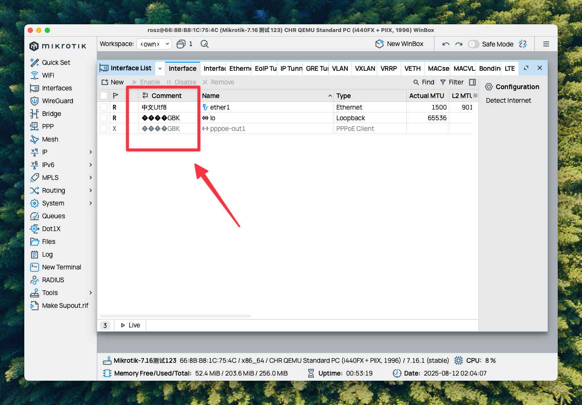Click Detect Internet link
The width and height of the screenshot is (582, 405).
click(x=508, y=101)
